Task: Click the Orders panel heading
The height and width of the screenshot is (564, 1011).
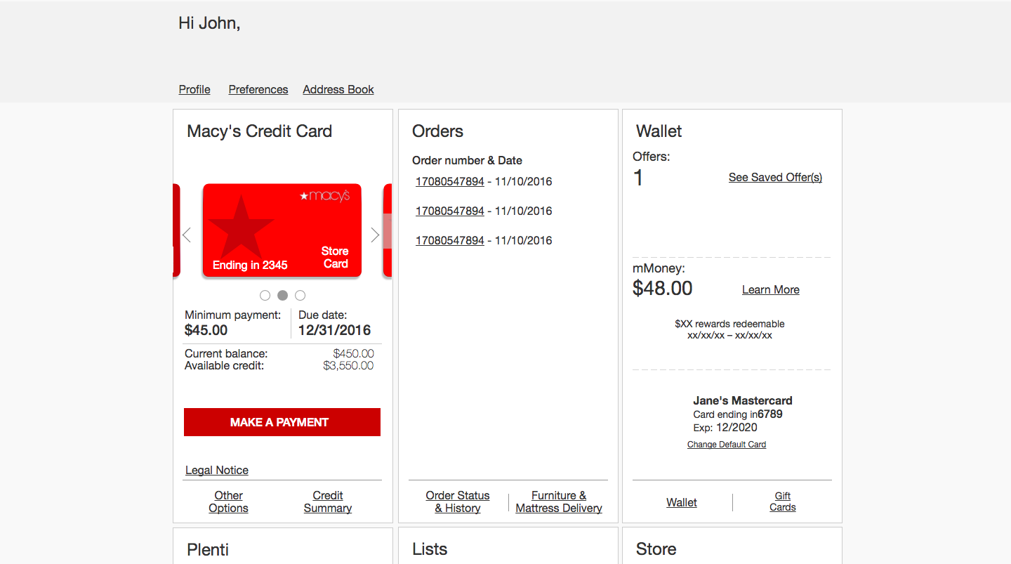Action: [438, 131]
